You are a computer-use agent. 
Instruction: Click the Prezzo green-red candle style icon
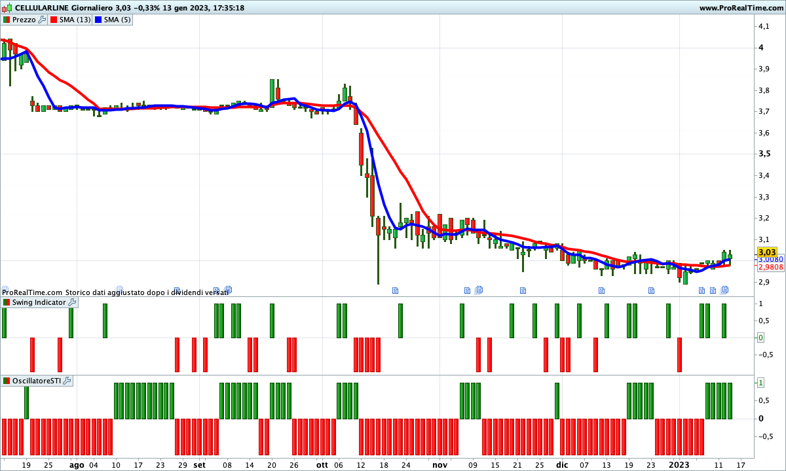click(x=7, y=20)
